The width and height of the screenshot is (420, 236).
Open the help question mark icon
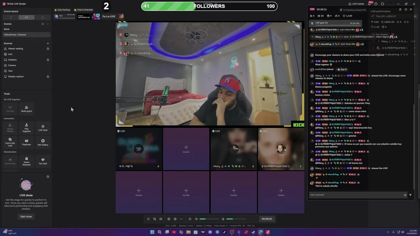pos(376,4)
